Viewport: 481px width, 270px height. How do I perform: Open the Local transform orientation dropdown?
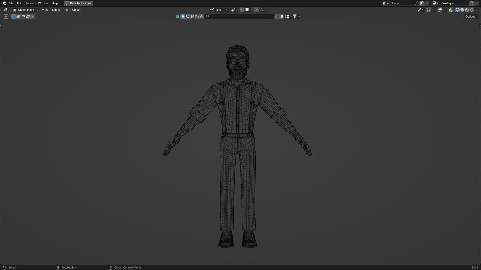(219, 10)
